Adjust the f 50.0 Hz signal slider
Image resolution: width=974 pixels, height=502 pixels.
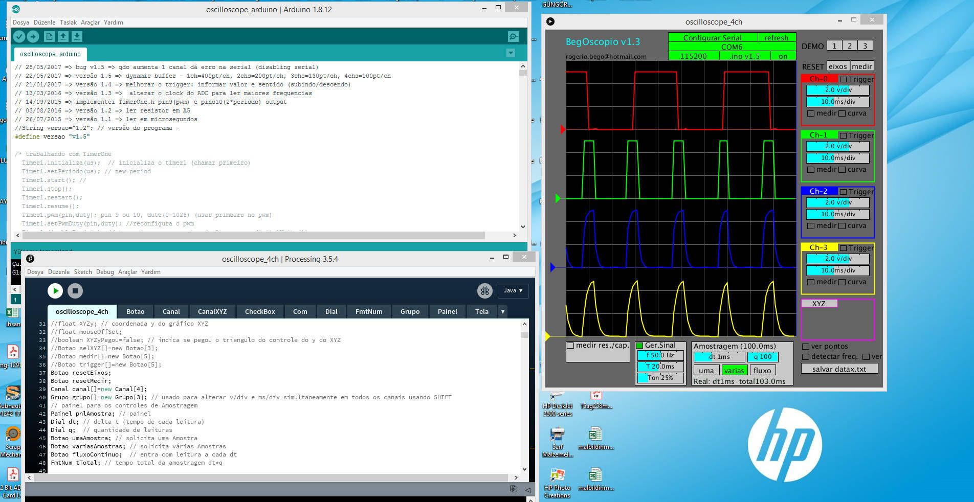click(660, 355)
